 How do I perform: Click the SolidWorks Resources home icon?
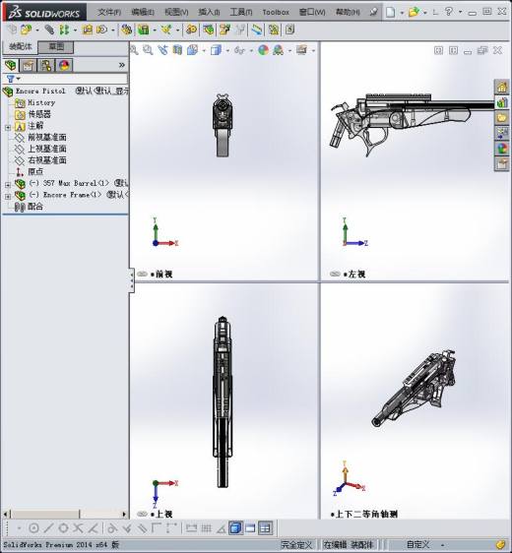[x=502, y=87]
